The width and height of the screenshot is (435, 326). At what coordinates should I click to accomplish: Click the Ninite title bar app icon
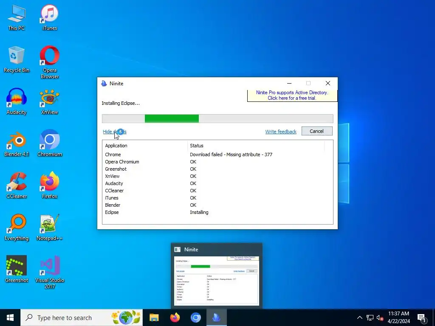tap(104, 84)
